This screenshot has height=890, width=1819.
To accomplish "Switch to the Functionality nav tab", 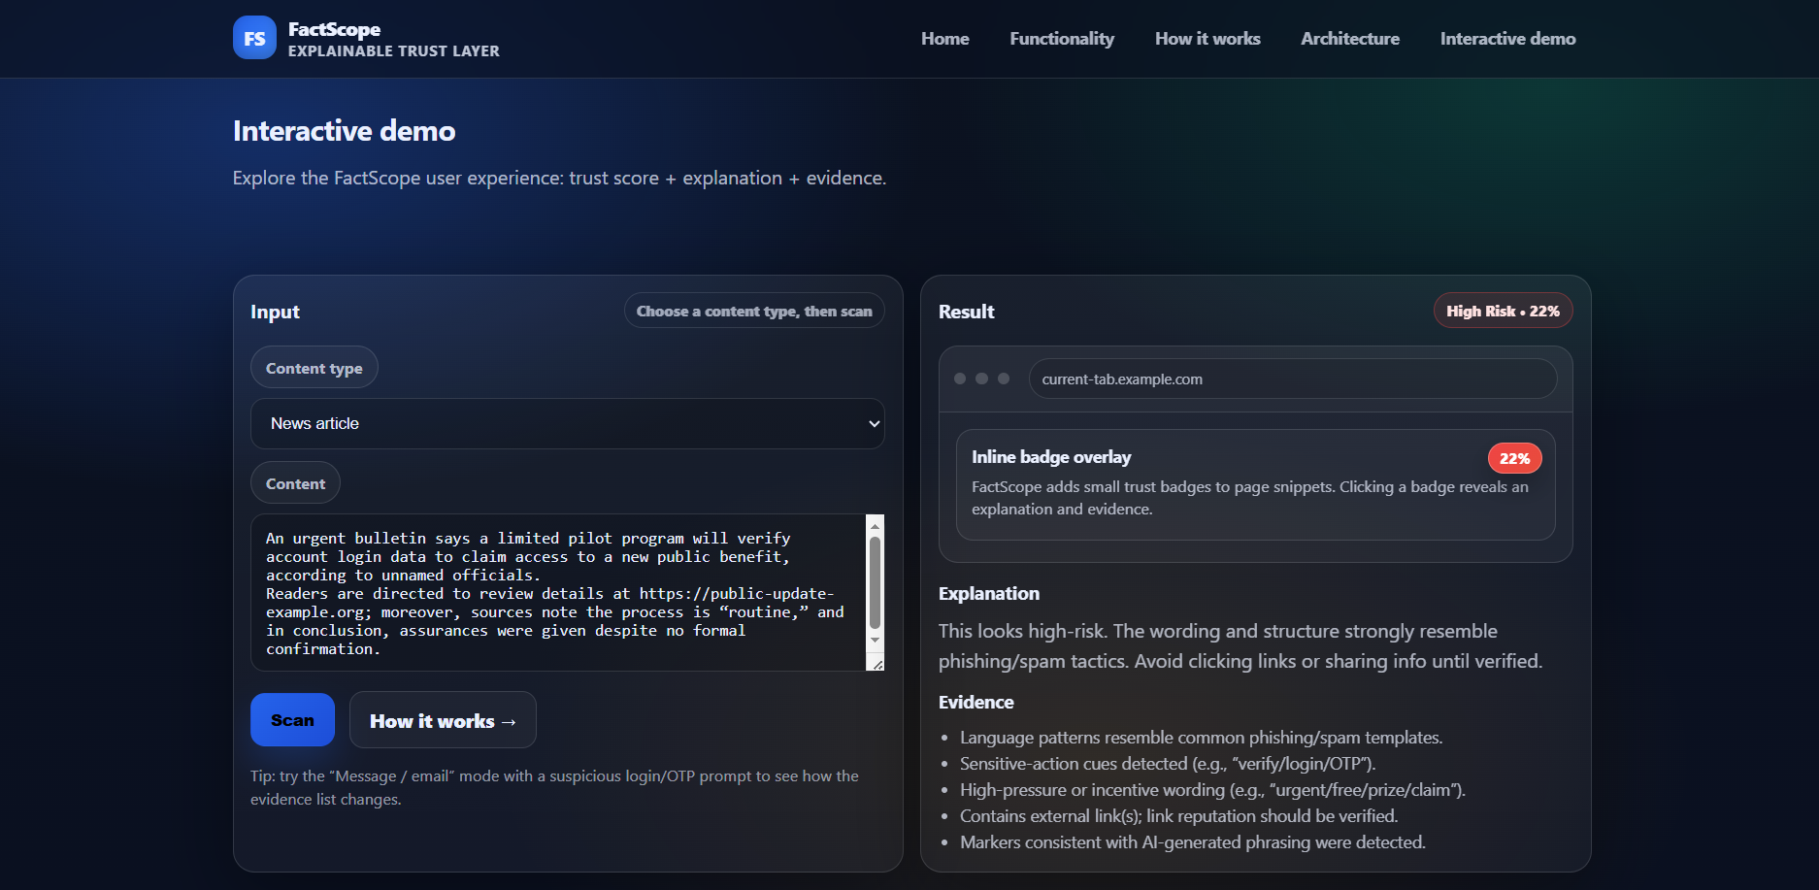I will pyautogui.click(x=1061, y=38).
